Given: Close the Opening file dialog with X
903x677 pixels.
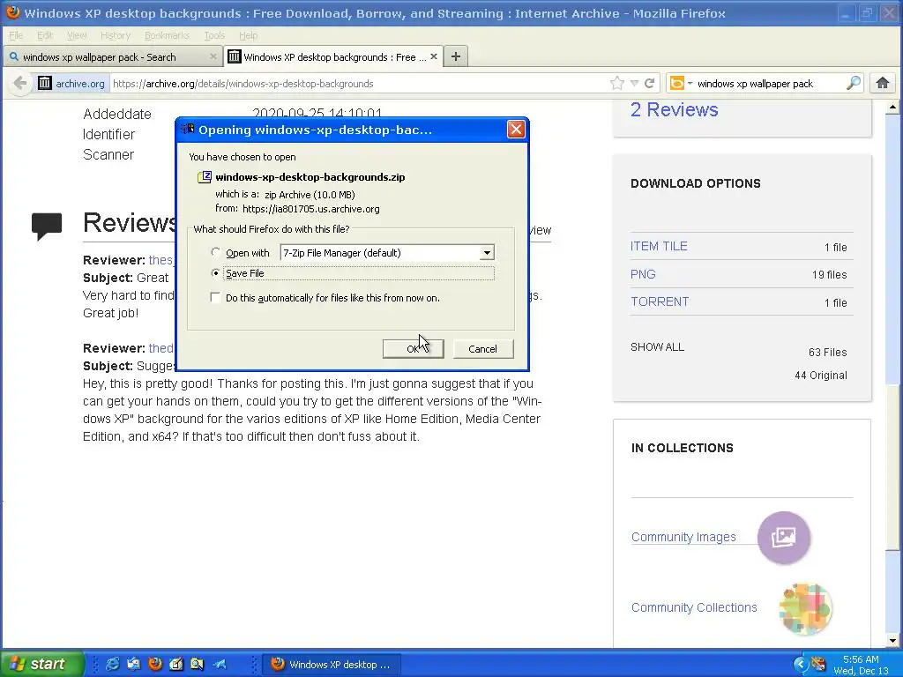Looking at the screenshot, I should click(516, 129).
